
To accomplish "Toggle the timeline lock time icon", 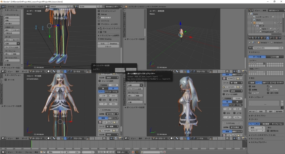I will 44,152.
